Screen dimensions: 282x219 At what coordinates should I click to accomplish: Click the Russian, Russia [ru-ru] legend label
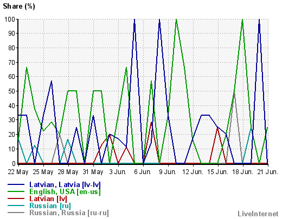point(69,213)
